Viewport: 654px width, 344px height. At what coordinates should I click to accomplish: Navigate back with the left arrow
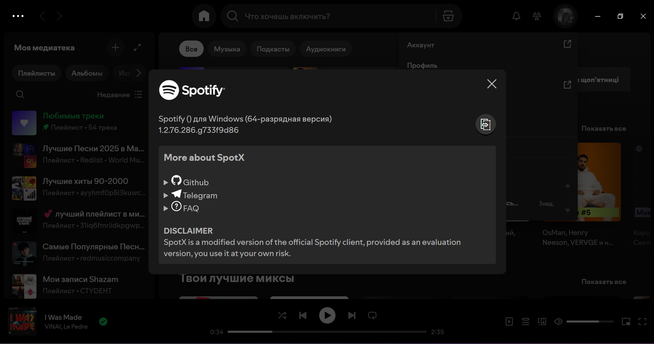pos(43,16)
